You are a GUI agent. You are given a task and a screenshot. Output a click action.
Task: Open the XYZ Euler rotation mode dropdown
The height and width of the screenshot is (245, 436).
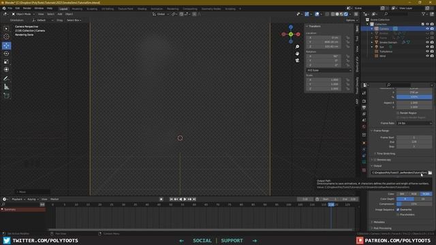[x=329, y=70]
